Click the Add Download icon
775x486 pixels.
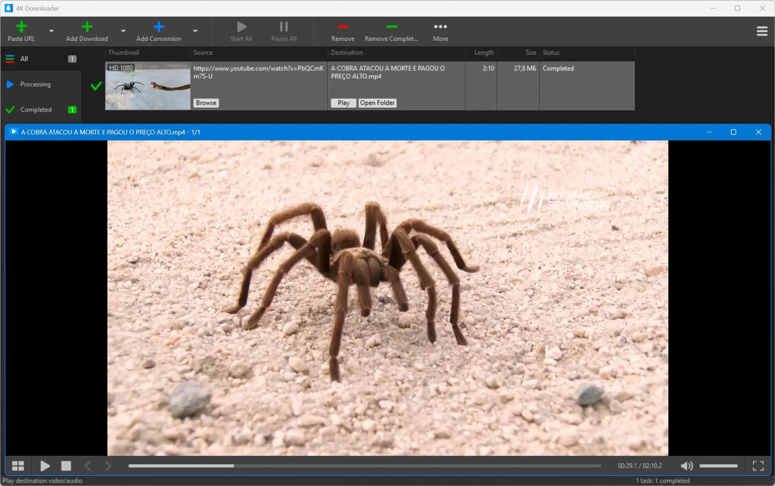[x=87, y=27]
